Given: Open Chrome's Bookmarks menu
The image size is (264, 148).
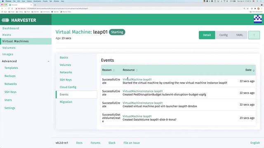Looking at the screenshot, I should click(x=37, y=1).
